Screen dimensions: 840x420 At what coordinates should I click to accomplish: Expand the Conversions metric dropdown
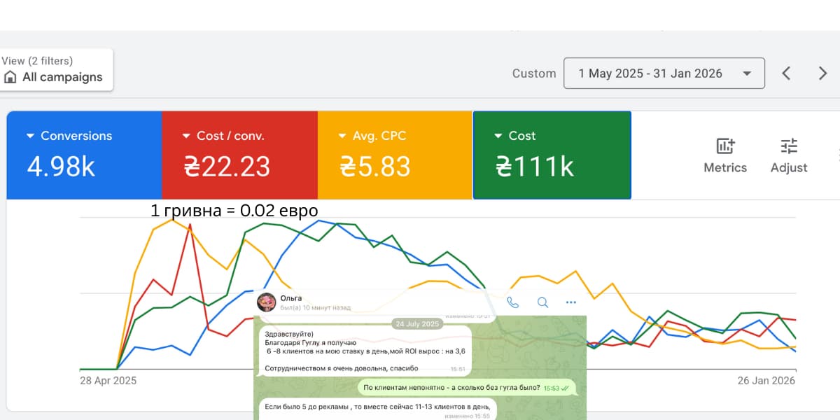tap(30, 136)
